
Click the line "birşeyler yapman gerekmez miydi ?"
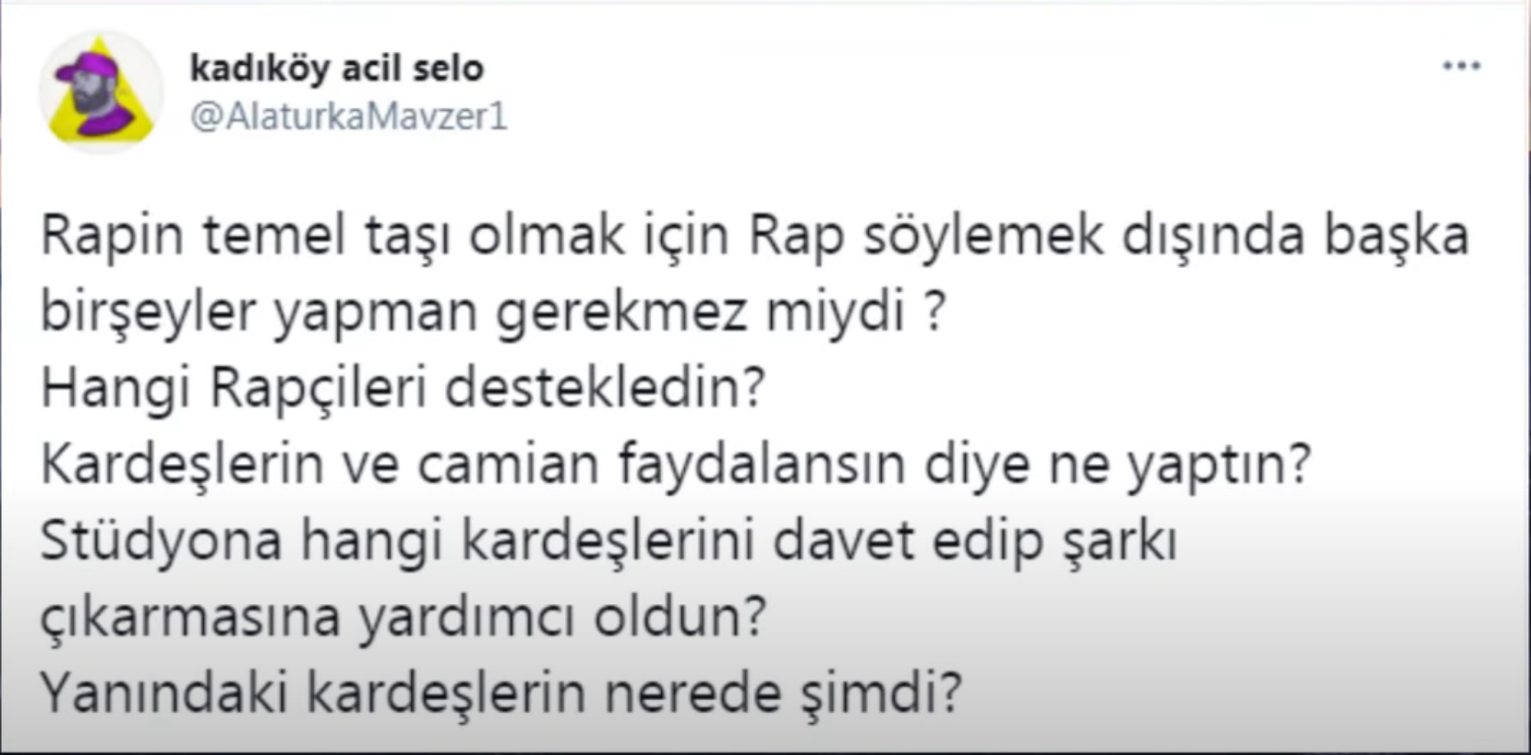493,313
